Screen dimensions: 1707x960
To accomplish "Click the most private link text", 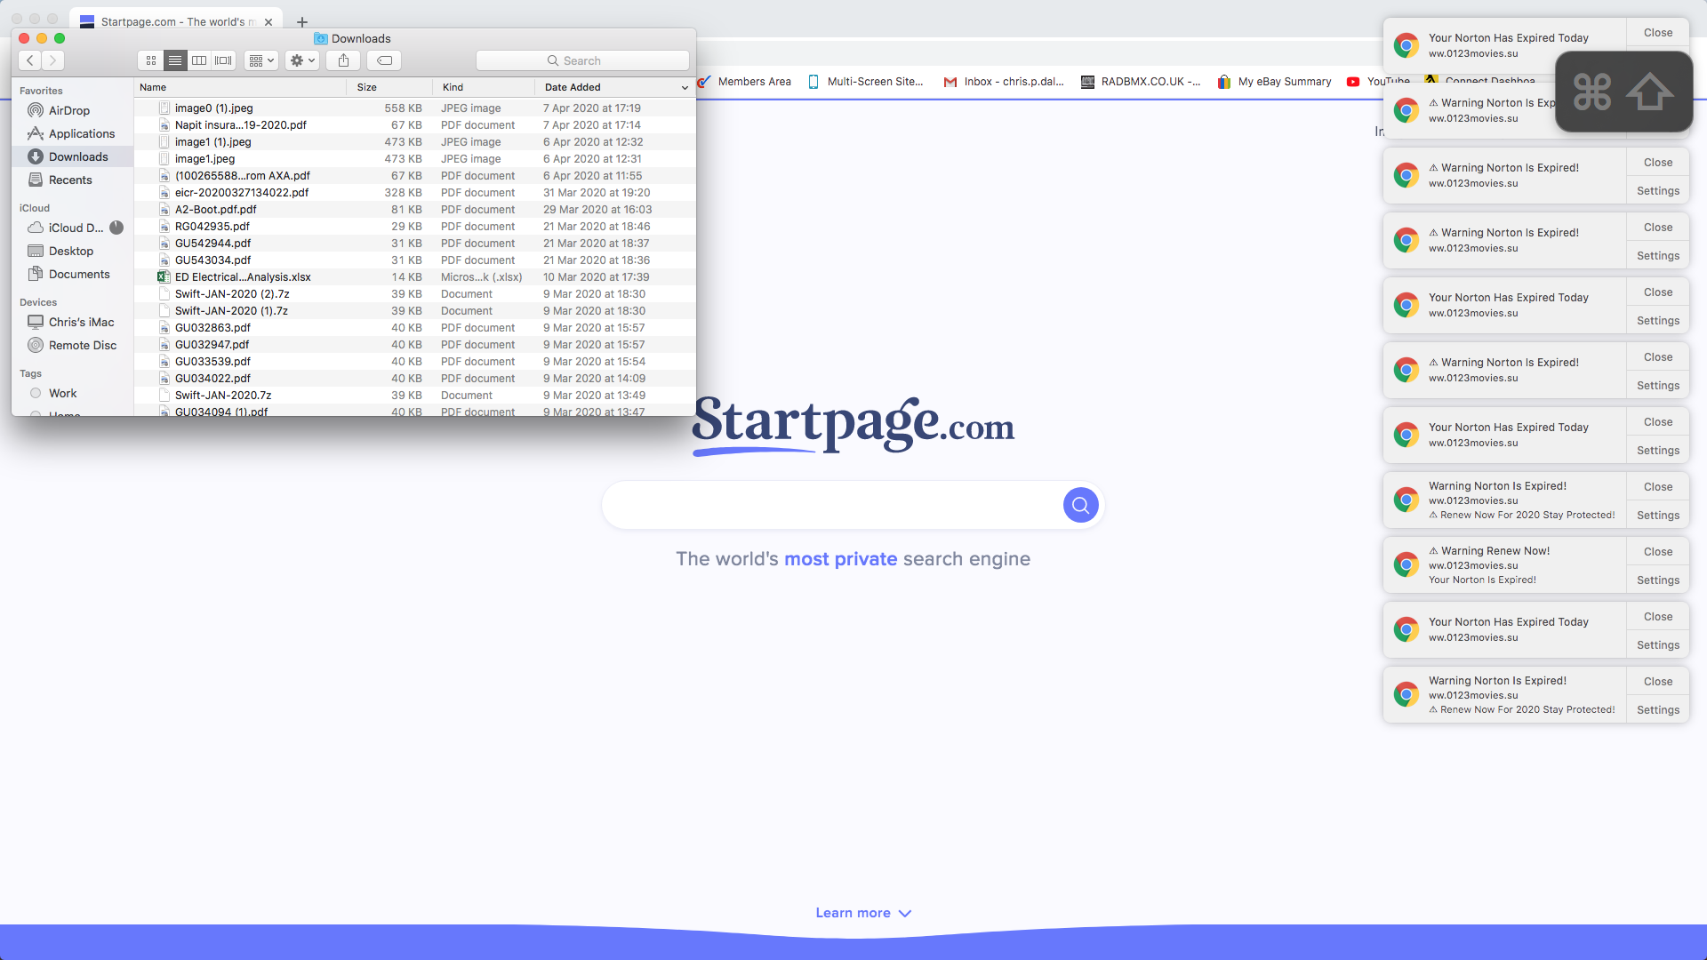I will click(840, 559).
